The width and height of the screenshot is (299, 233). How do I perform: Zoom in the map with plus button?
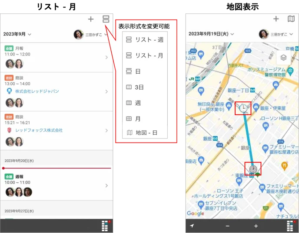(256, 226)
